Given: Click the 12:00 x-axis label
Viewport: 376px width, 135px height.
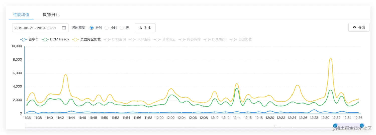Looking at the screenshot, I should (x=159, y=118).
